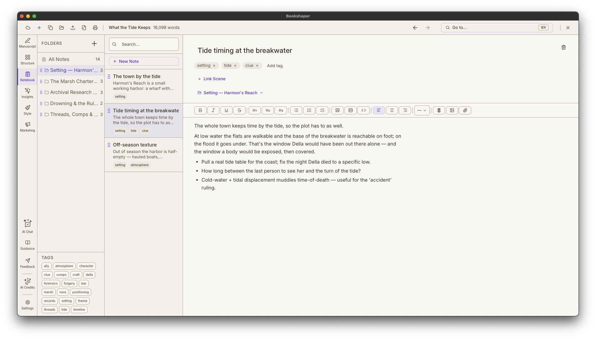Toggle numbered list

coord(309,110)
